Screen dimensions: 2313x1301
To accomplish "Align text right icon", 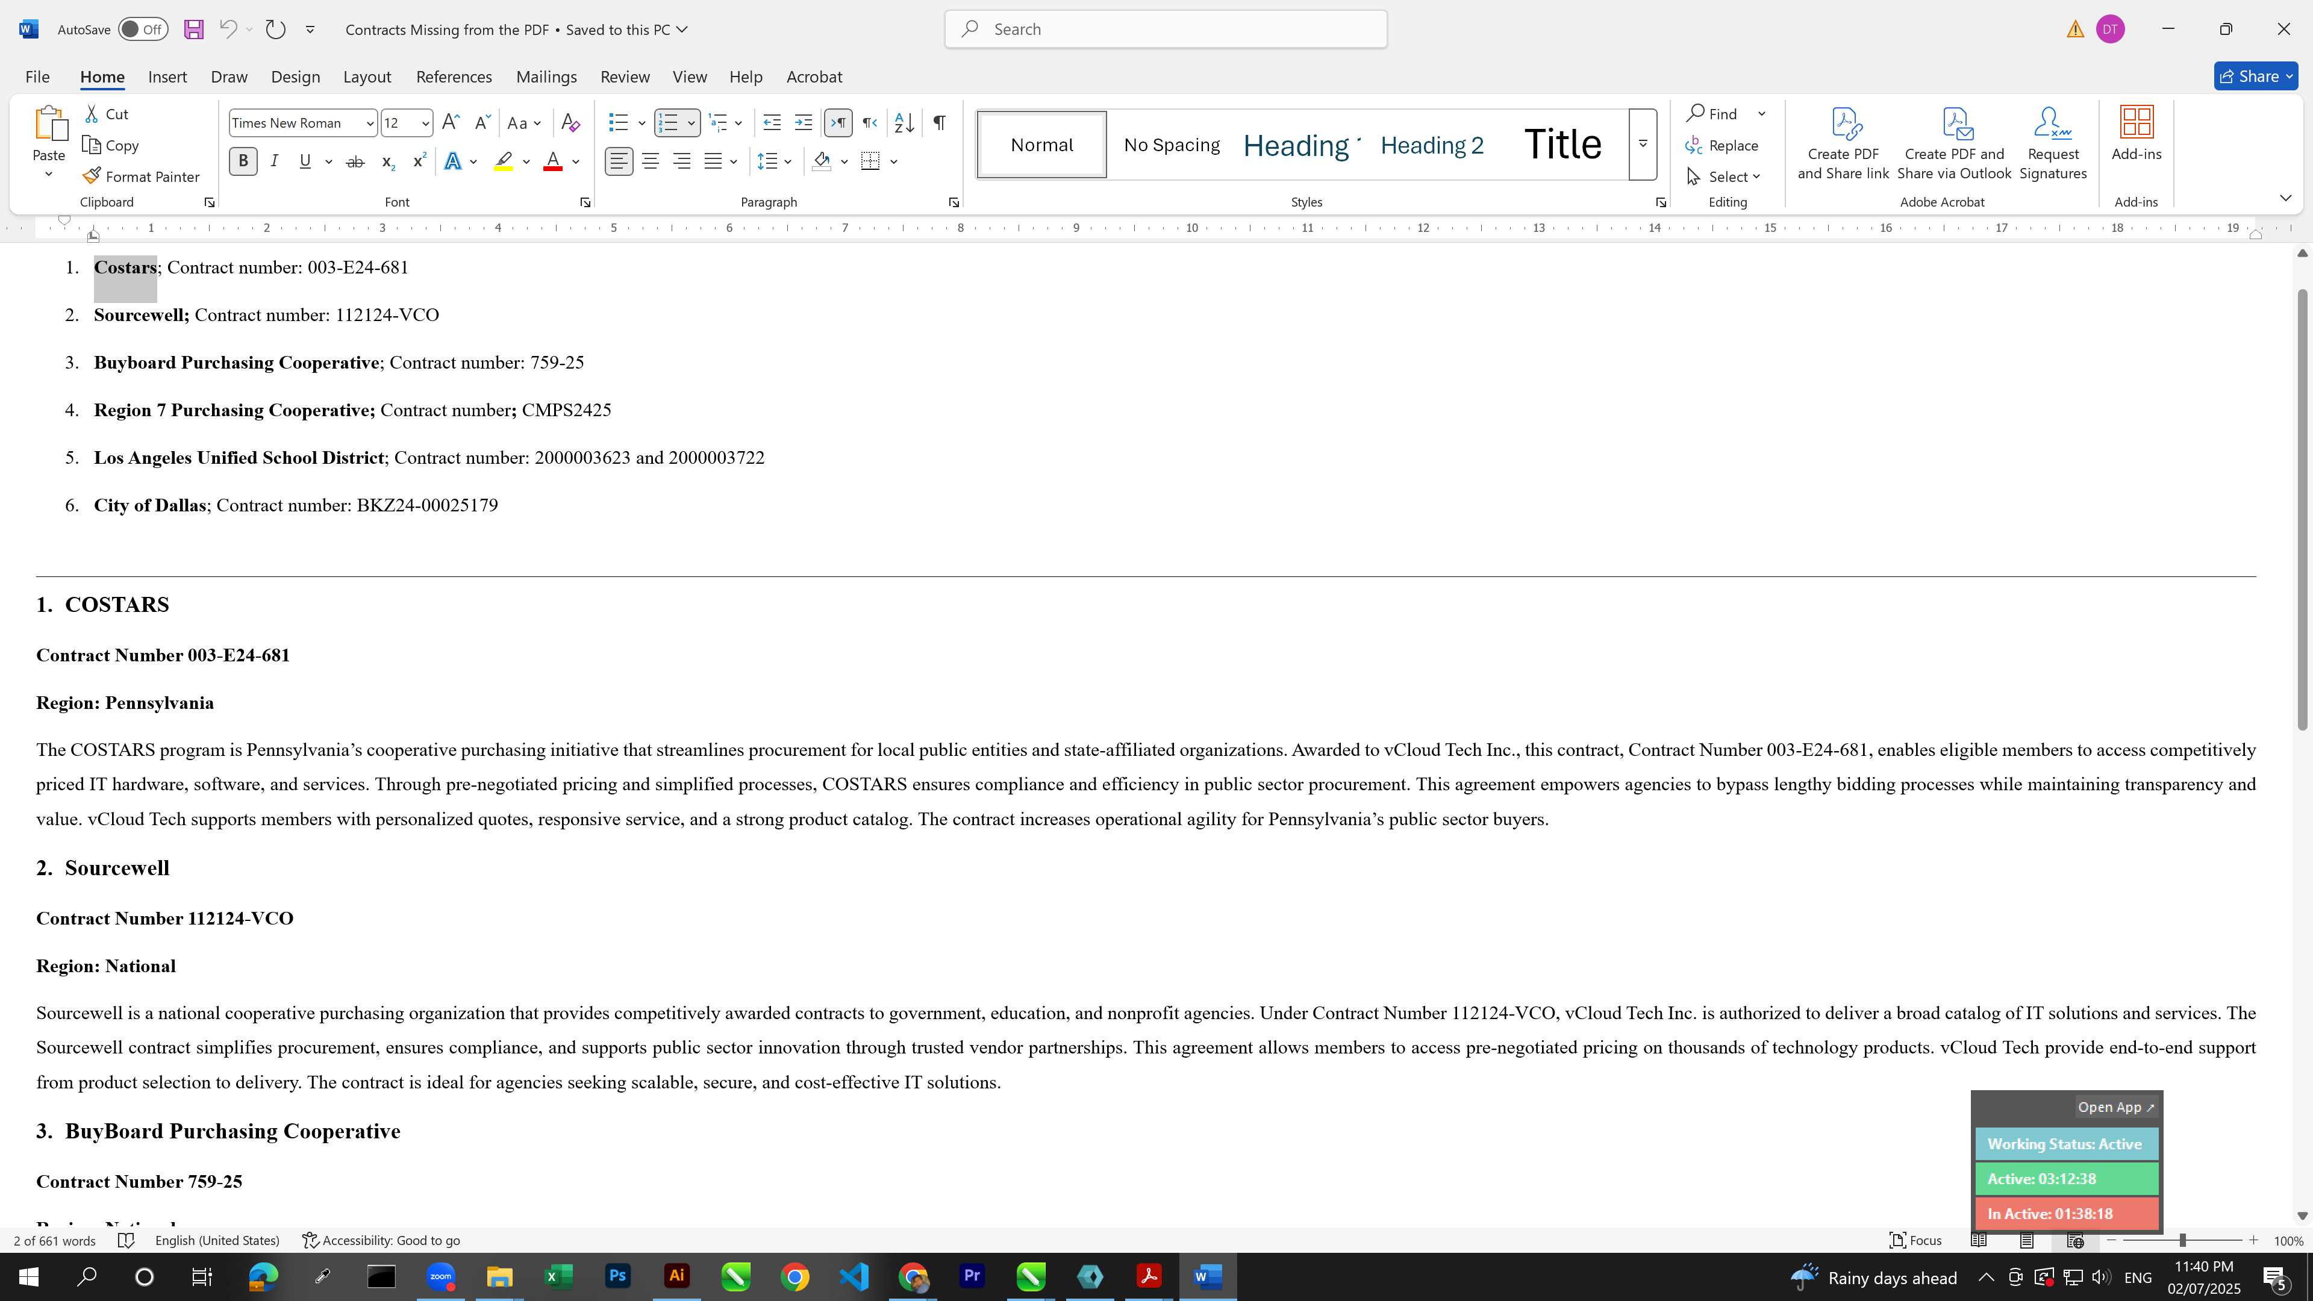I will (x=682, y=161).
